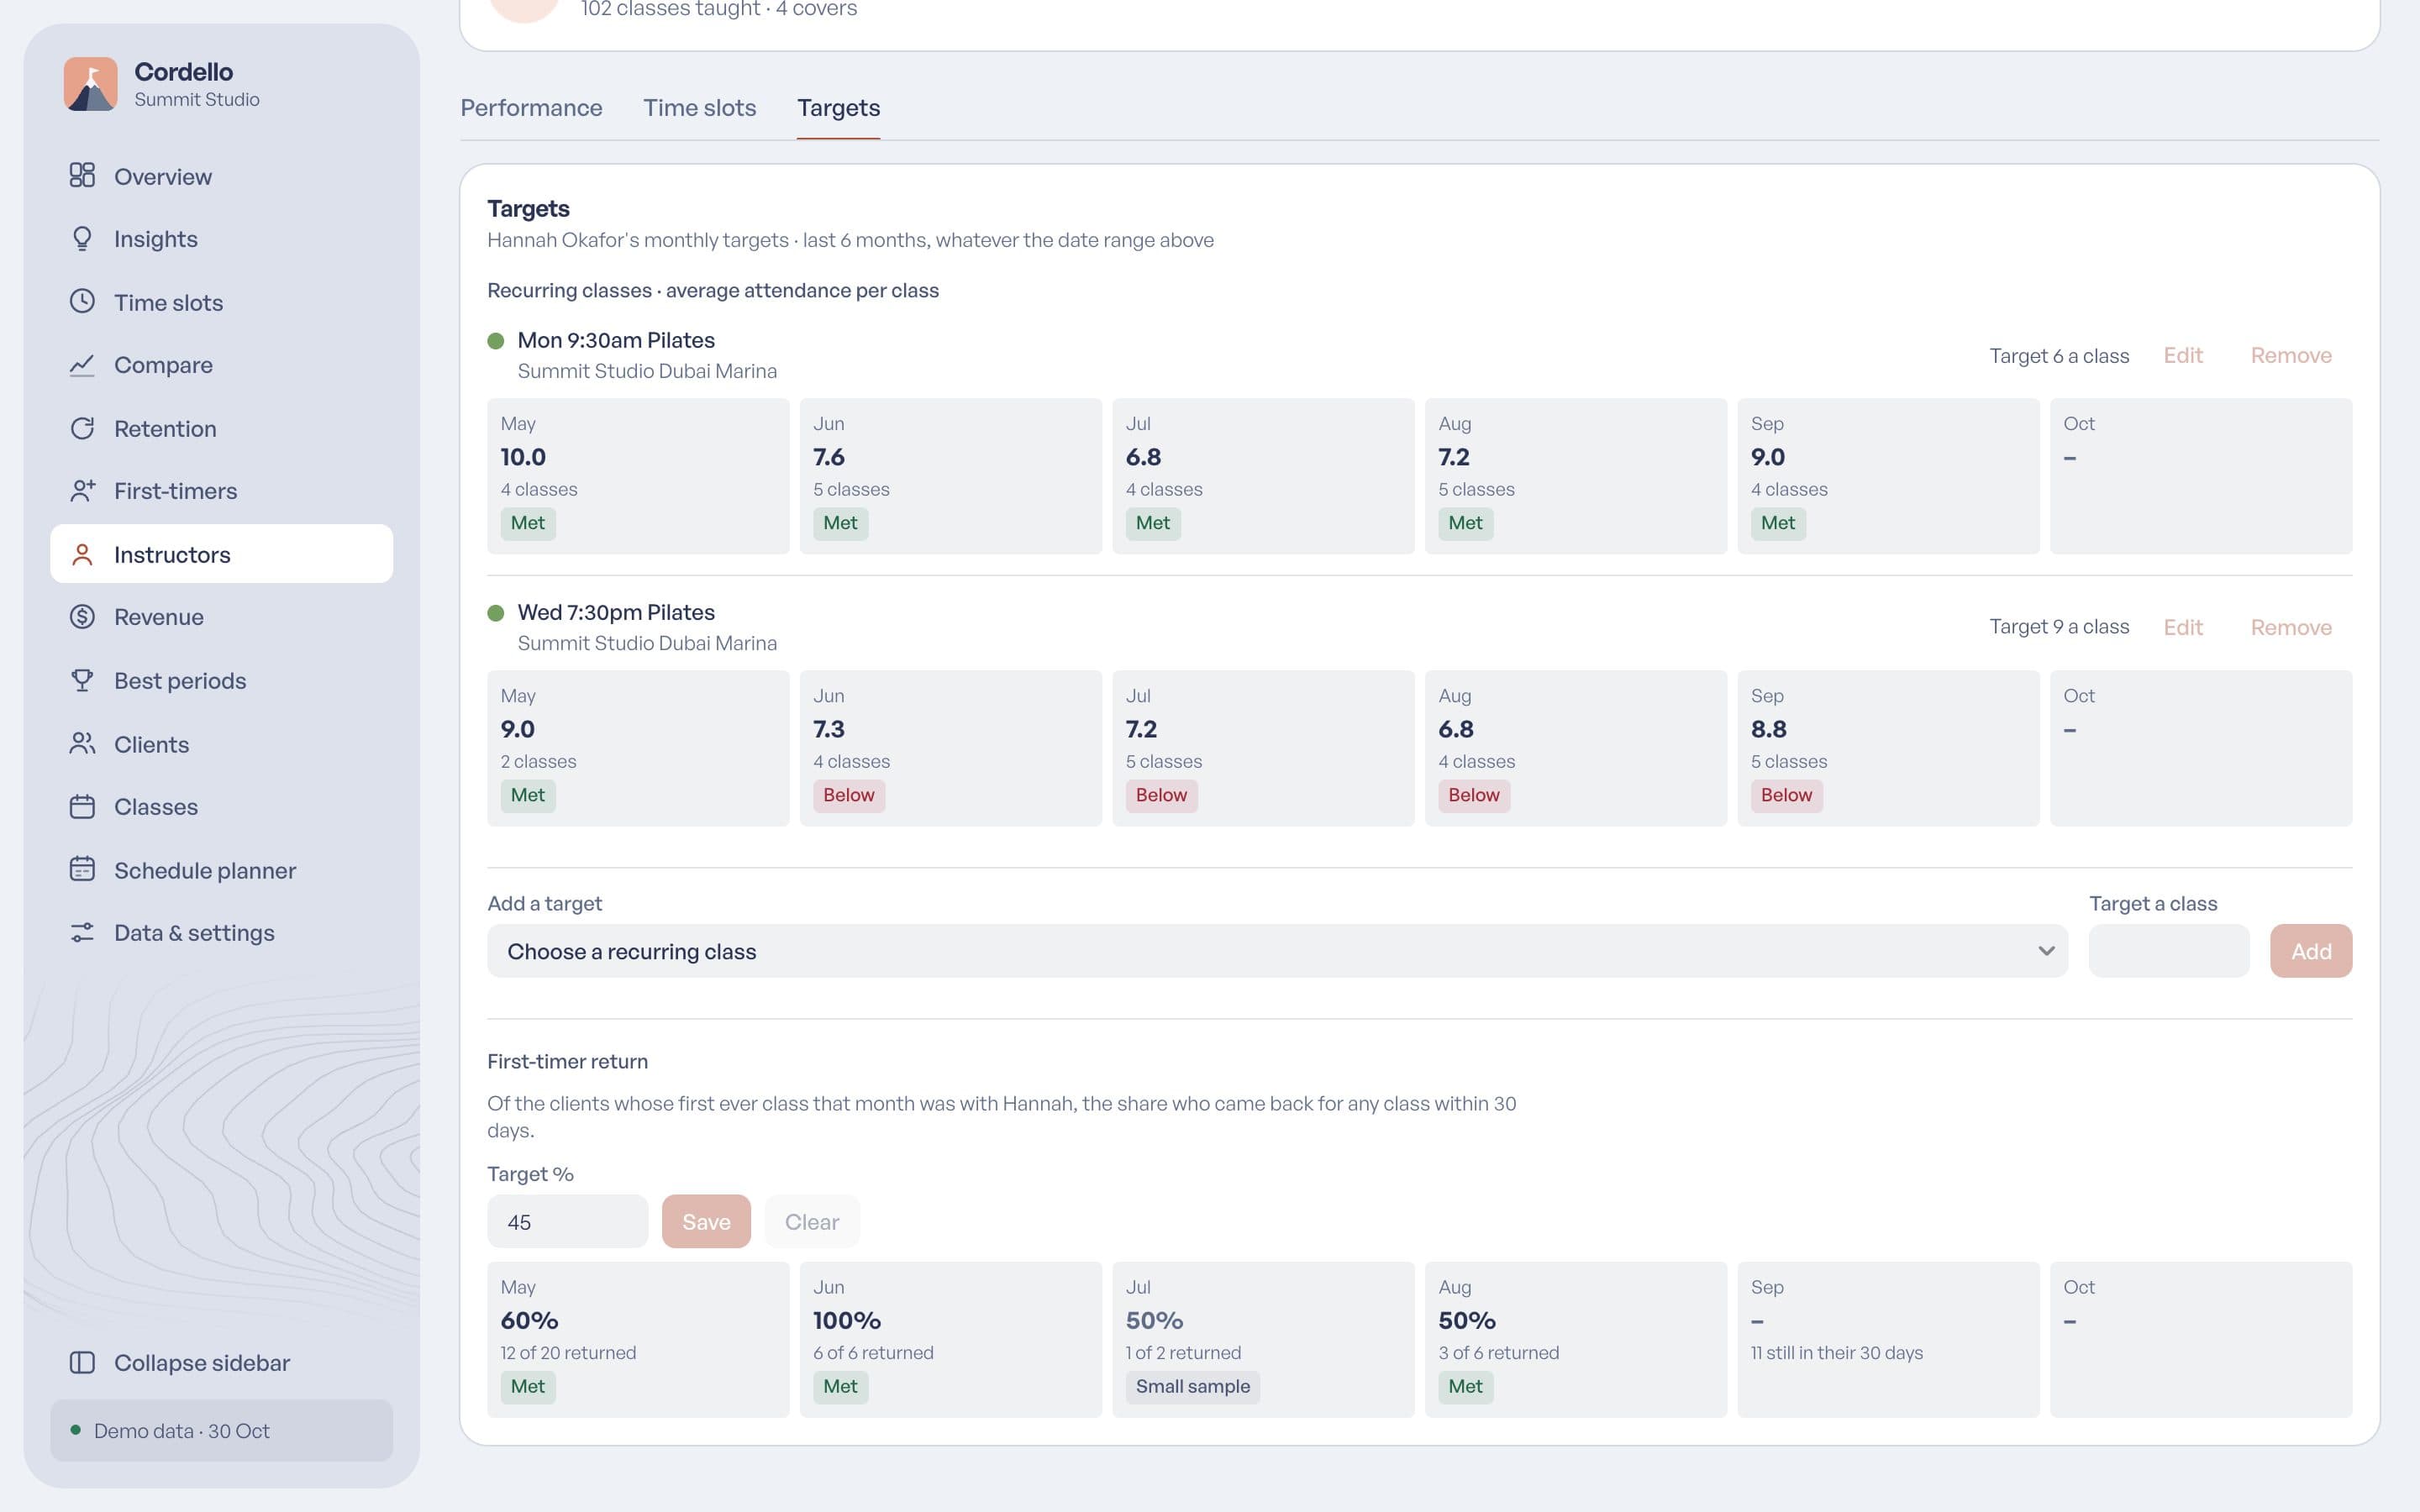Clear the first-timer return target
This screenshot has height=1512, width=2420.
coord(812,1221)
